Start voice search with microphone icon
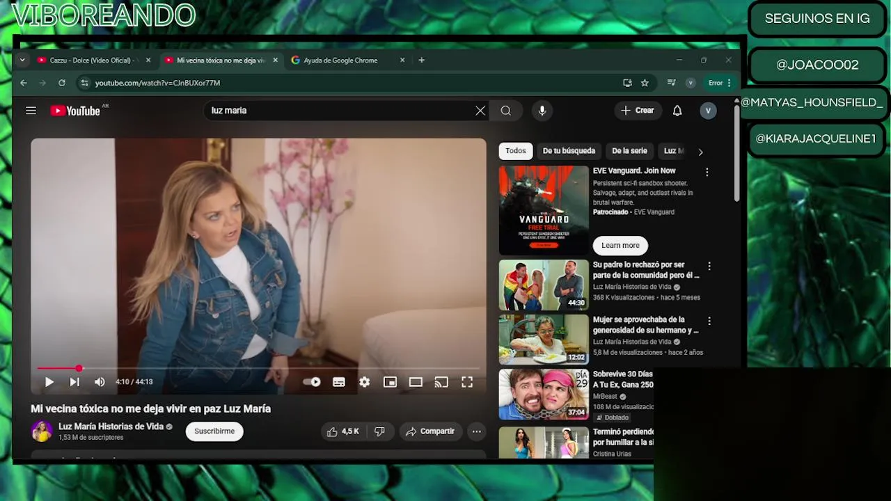Image resolution: width=891 pixels, height=501 pixels. [542, 111]
